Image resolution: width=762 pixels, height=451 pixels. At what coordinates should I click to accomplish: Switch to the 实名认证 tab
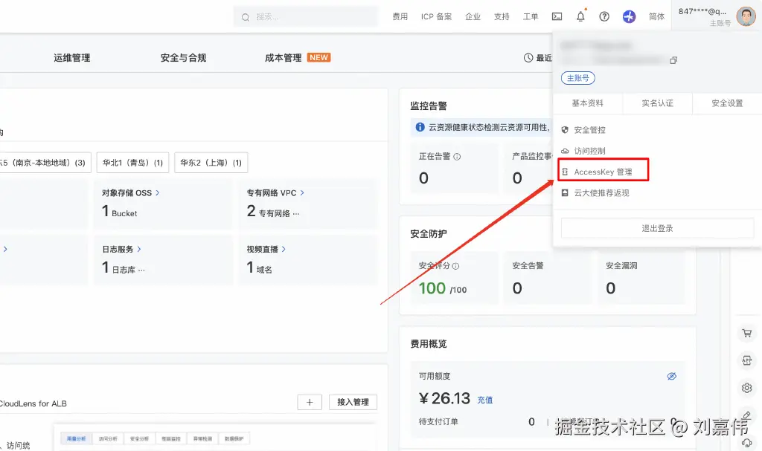tap(657, 103)
